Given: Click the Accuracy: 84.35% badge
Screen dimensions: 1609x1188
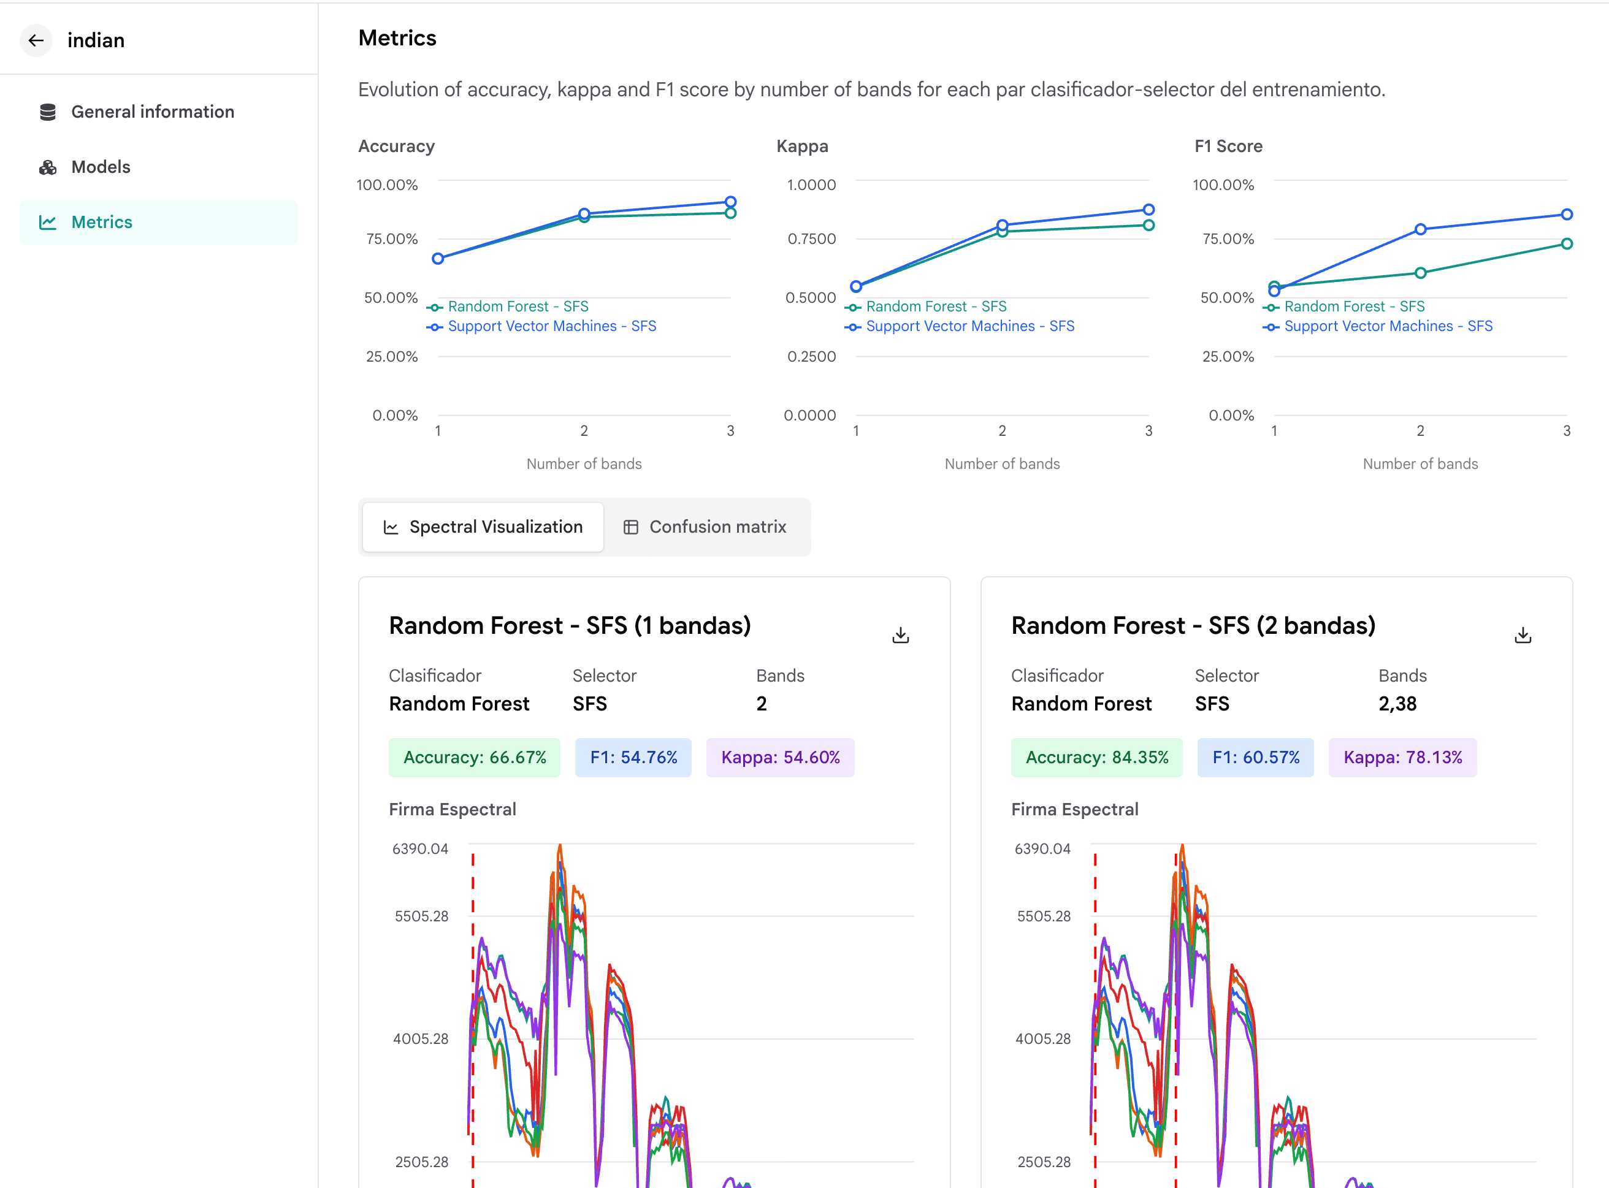Looking at the screenshot, I should click(x=1097, y=758).
